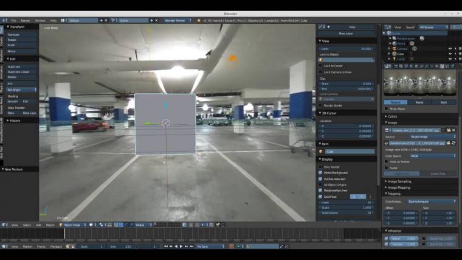Toggle Cube visibility eye in outliner

click(450, 54)
